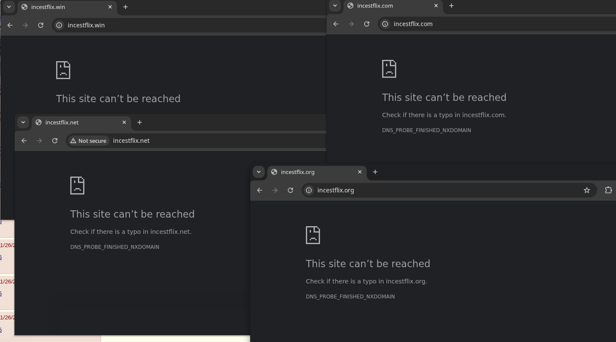Viewport: 616px width, 342px height.
Task: Focus the incestflix.org address bar
Action: point(449,190)
